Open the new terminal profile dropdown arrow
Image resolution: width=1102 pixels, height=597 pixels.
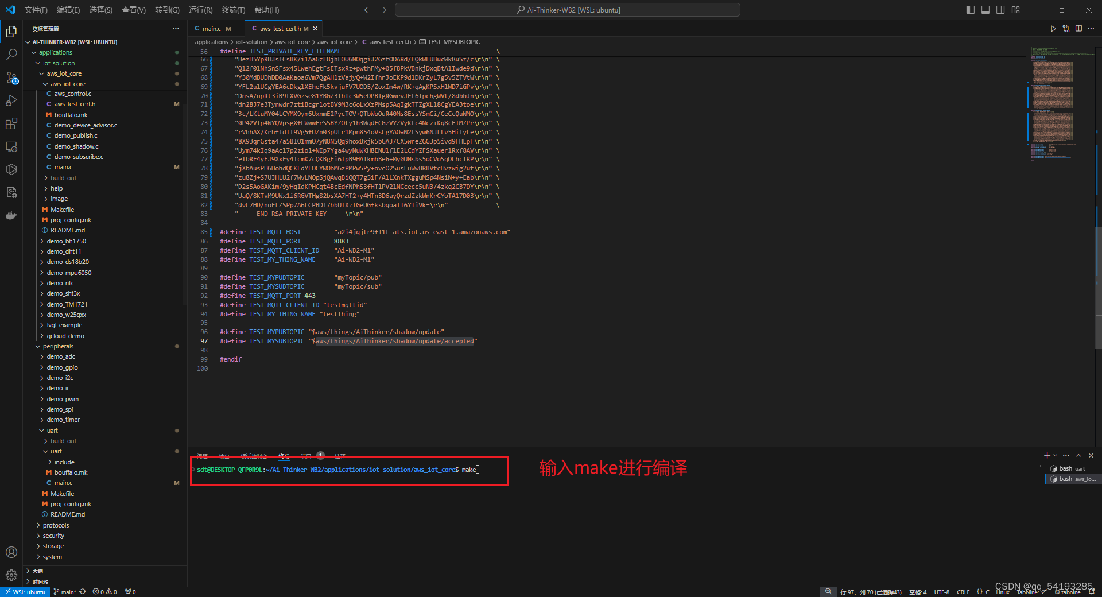[x=1055, y=455]
